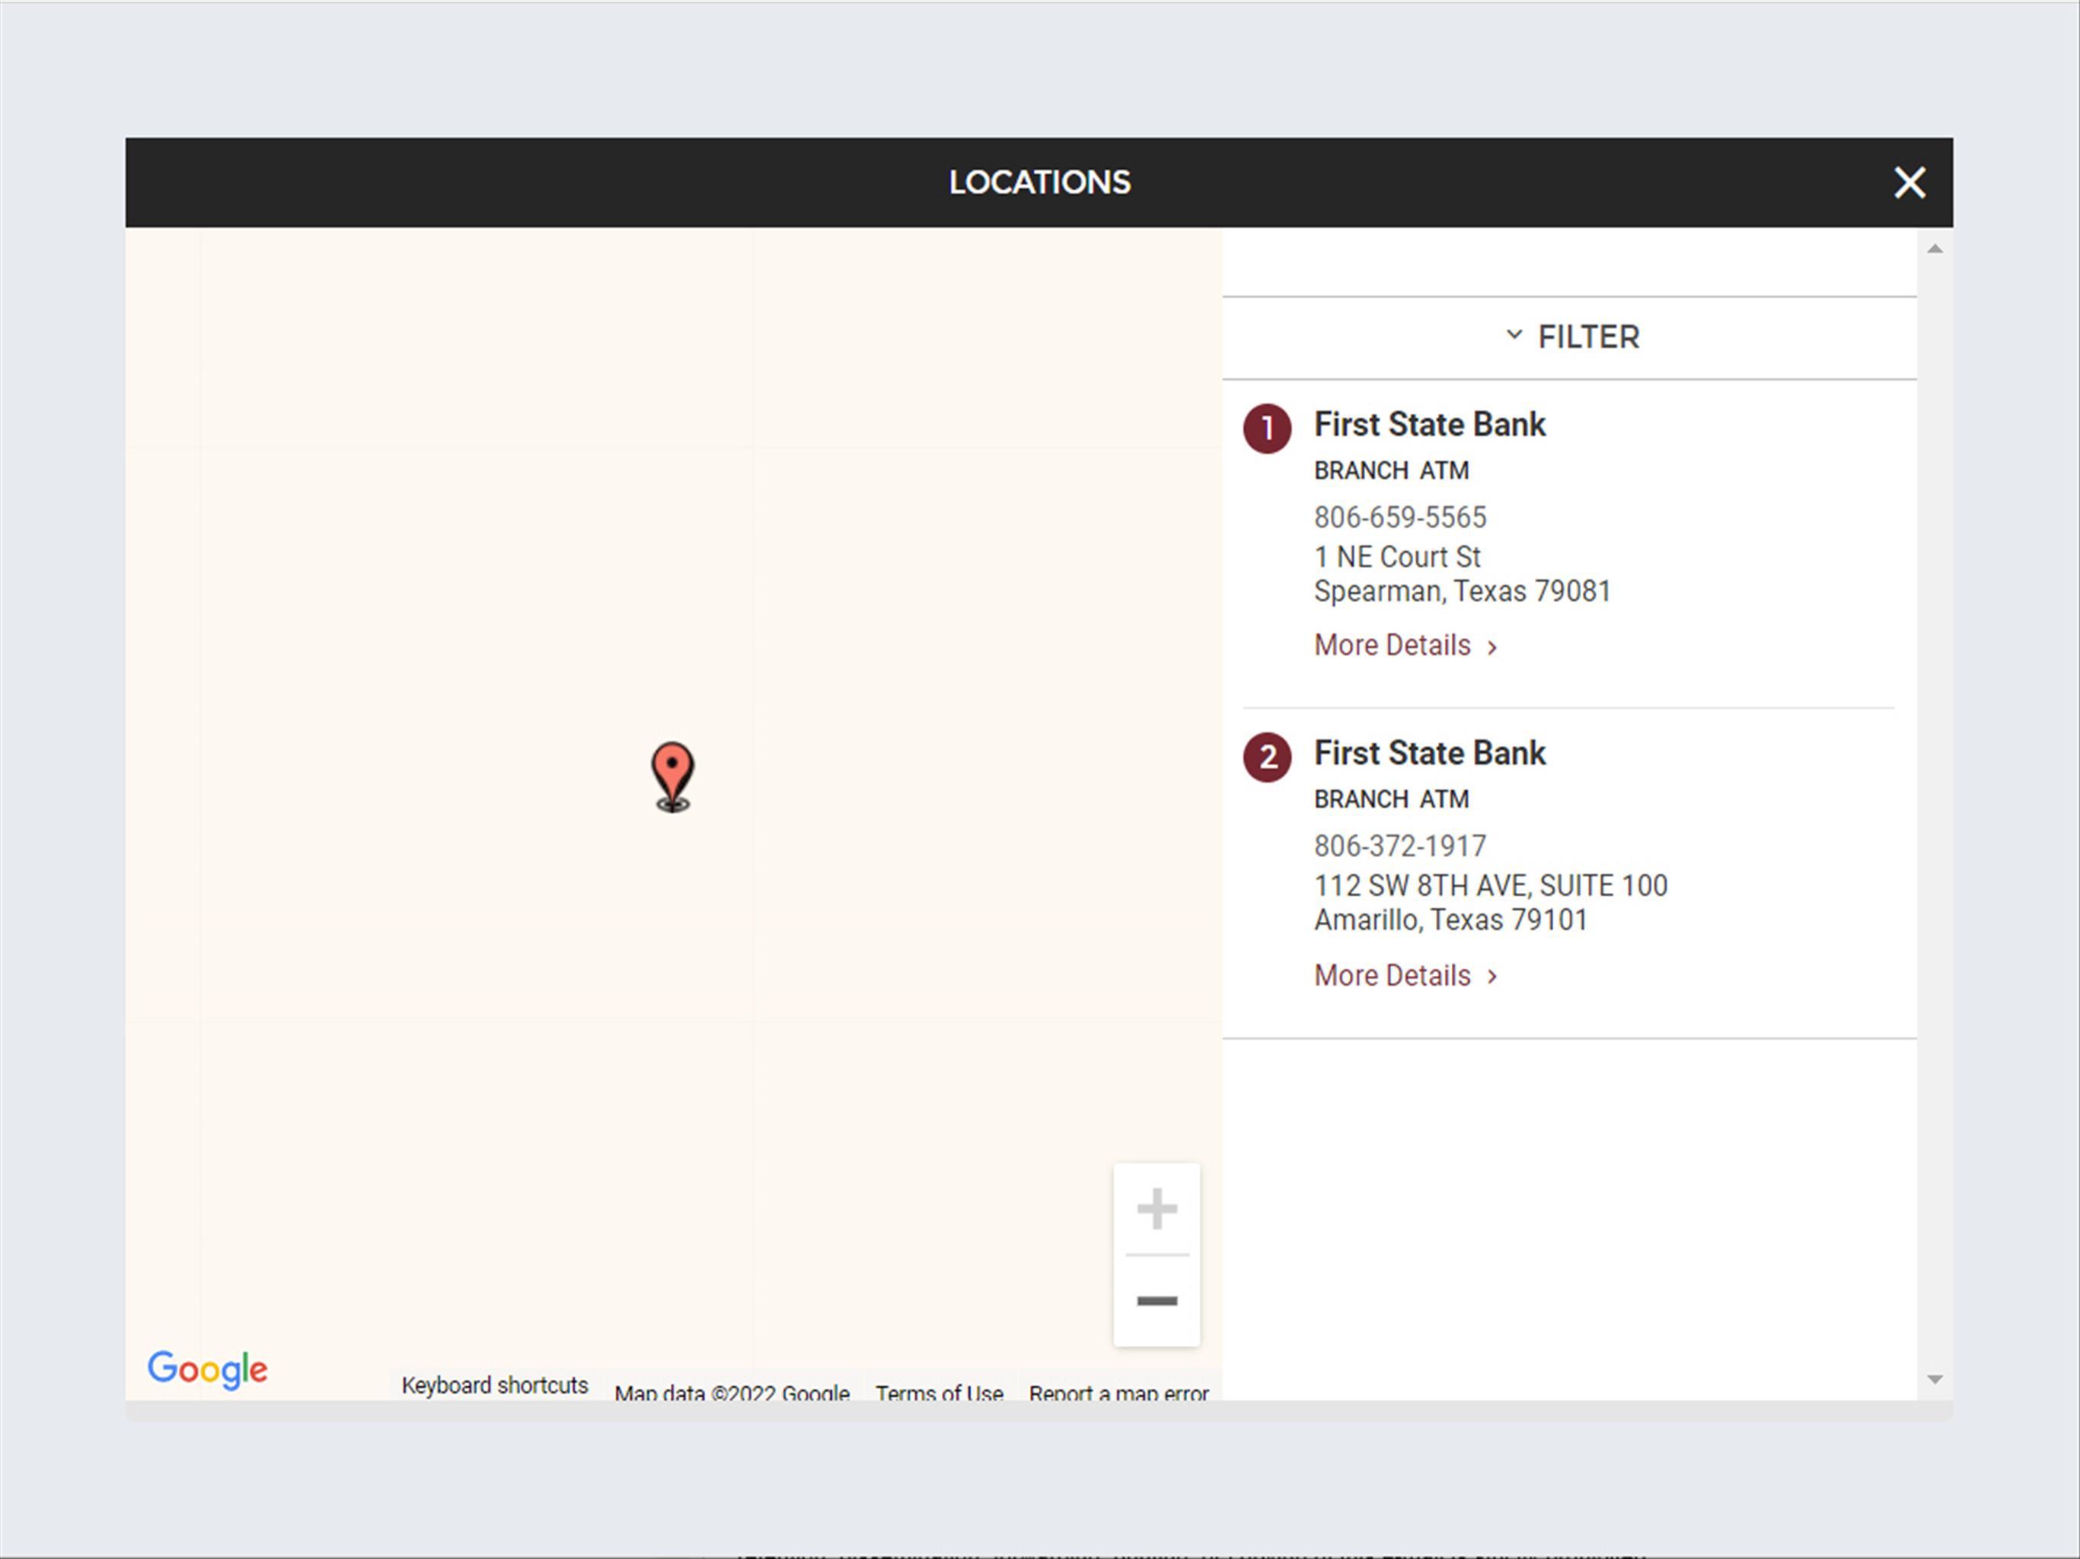Close the Locations dialog with the X
Screen dimensions: 2080x1559
click(x=1909, y=183)
